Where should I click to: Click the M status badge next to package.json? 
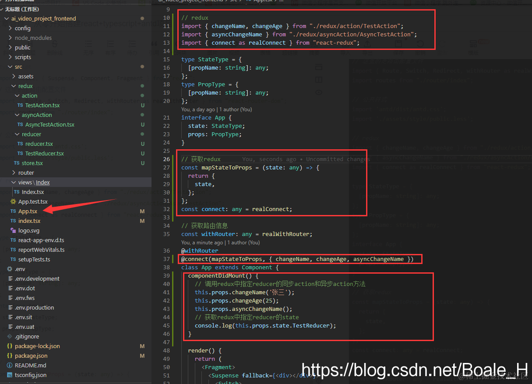click(142, 356)
